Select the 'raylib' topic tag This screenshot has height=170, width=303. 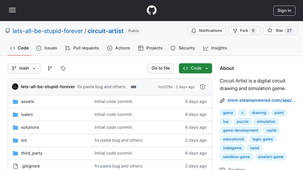pyautogui.click(x=271, y=130)
